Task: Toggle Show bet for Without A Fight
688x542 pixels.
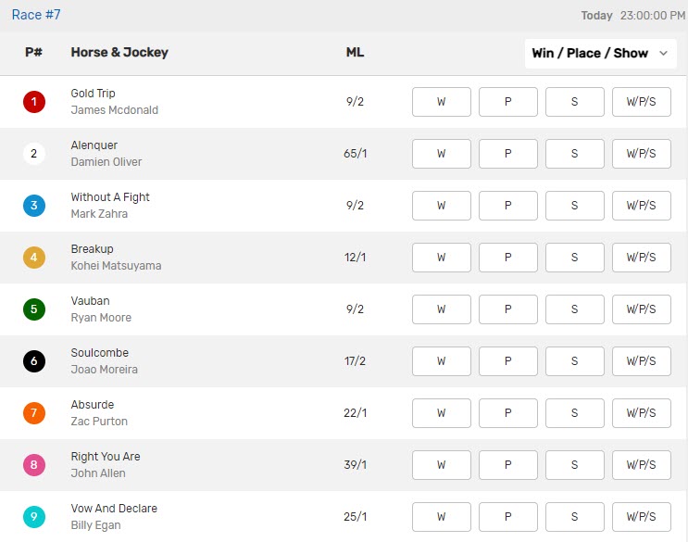Action: (574, 206)
